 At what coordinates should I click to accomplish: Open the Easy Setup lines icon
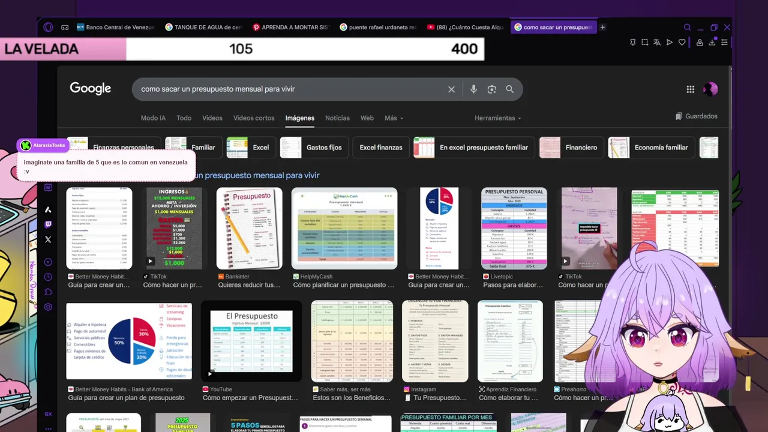(724, 42)
